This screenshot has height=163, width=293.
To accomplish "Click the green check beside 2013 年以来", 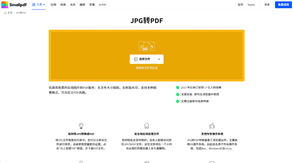I will 178,87.
